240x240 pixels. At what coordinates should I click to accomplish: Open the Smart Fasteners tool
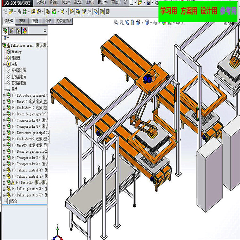[x=33, y=12]
